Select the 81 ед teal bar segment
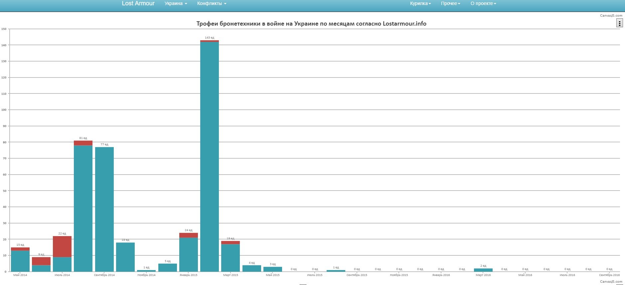625x285 pixels. [83, 209]
